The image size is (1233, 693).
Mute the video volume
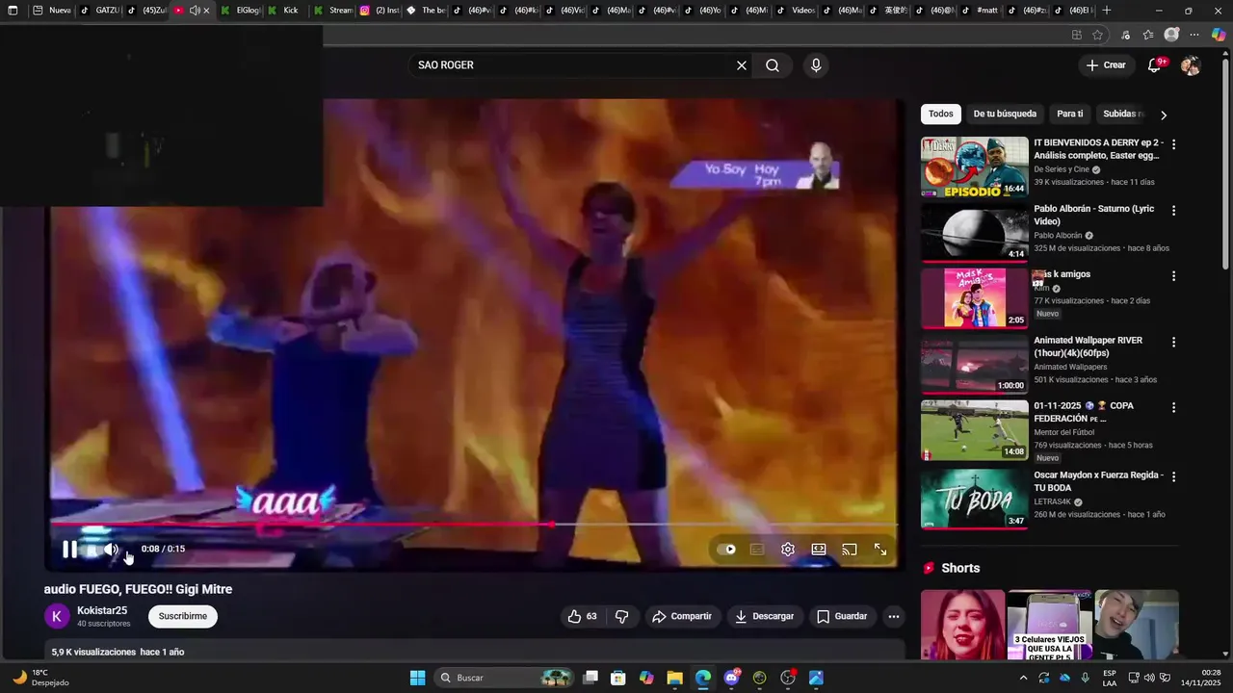point(111,550)
